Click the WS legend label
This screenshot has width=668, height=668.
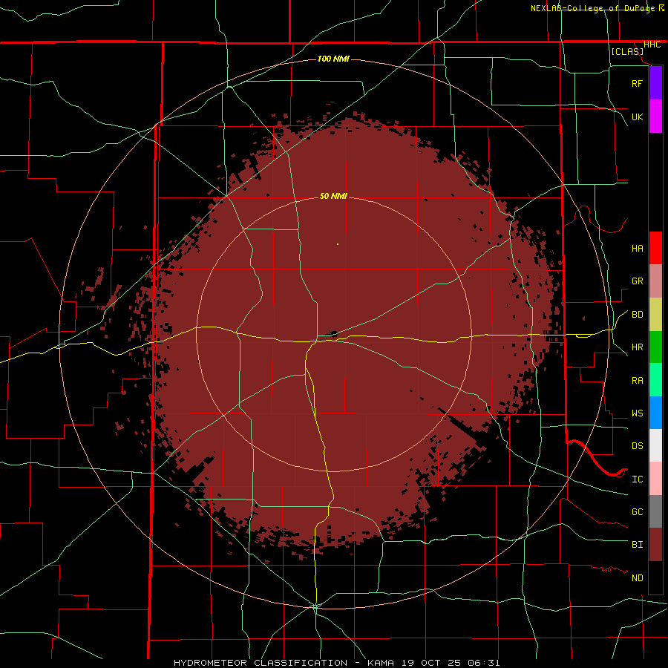point(637,413)
